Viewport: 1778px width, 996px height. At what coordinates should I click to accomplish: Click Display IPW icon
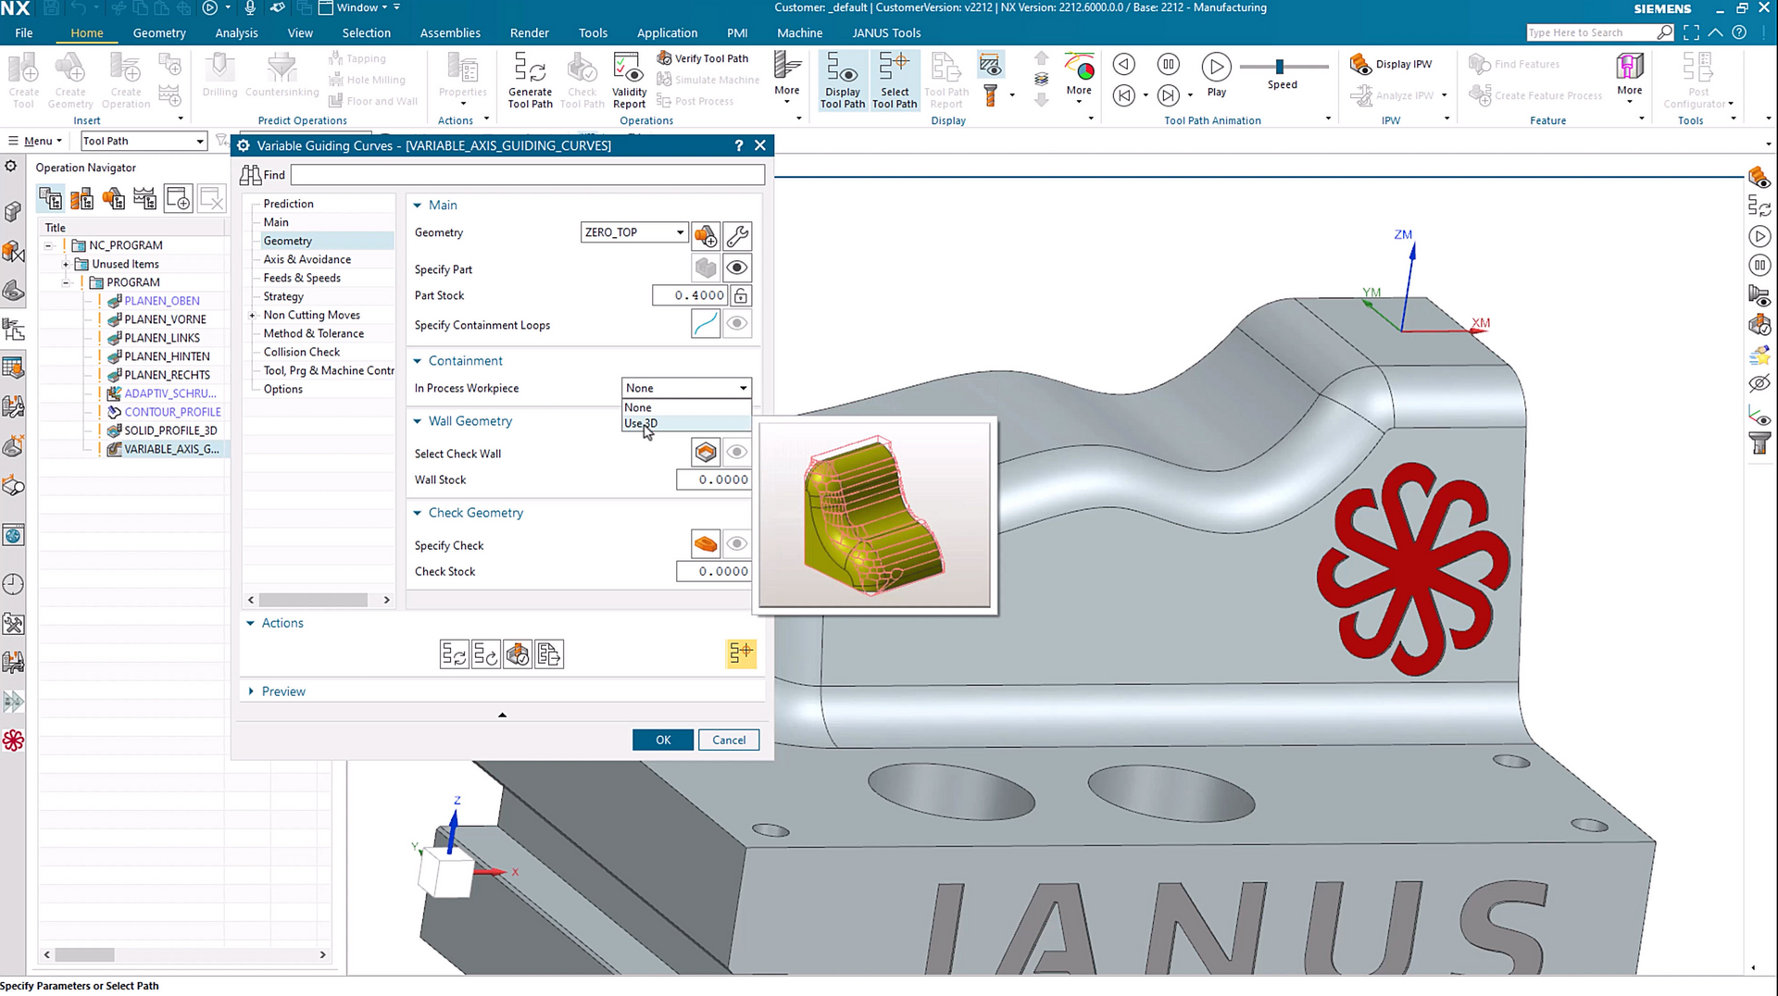tap(1360, 64)
